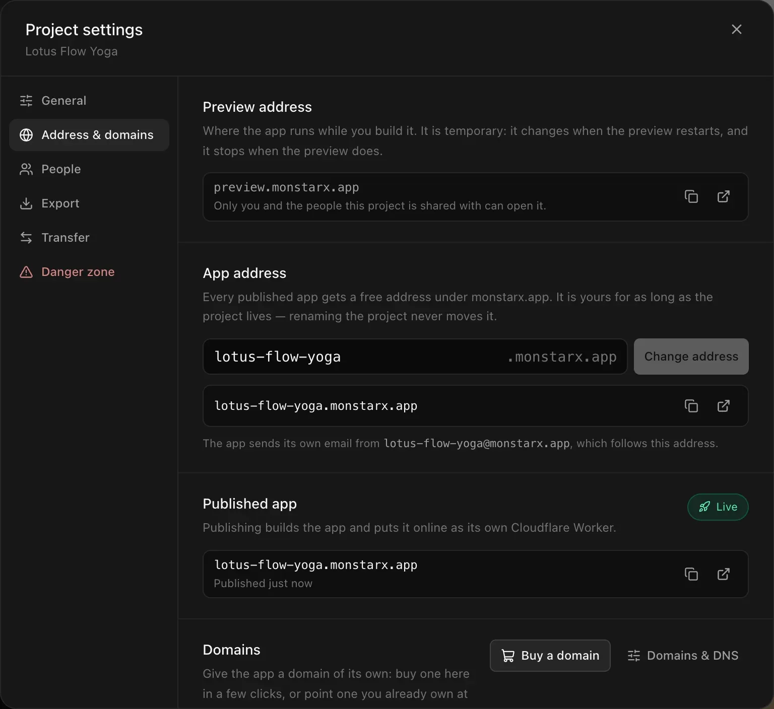Select the Address & domains section
774x709 pixels.
pyautogui.click(x=89, y=135)
